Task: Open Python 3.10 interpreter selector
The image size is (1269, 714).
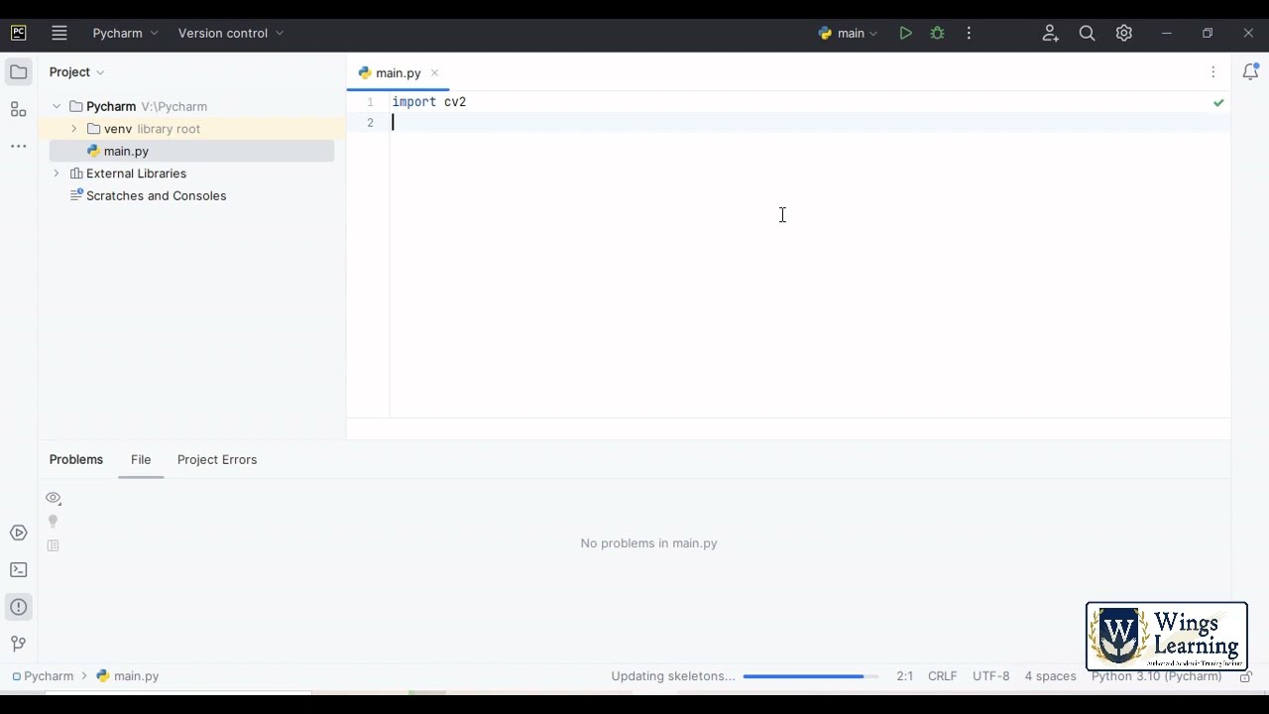Action: 1156,676
